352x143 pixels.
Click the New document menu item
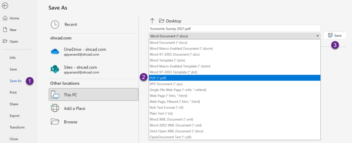click(10, 30)
